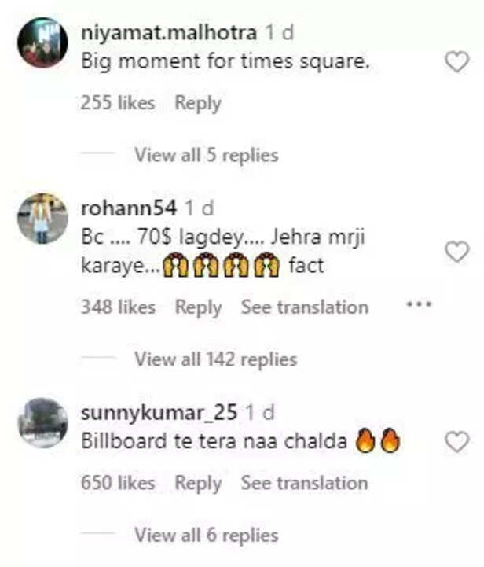484x567 pixels.
Task: Open niyamat.malhotra's profile picture
Action: (x=42, y=42)
